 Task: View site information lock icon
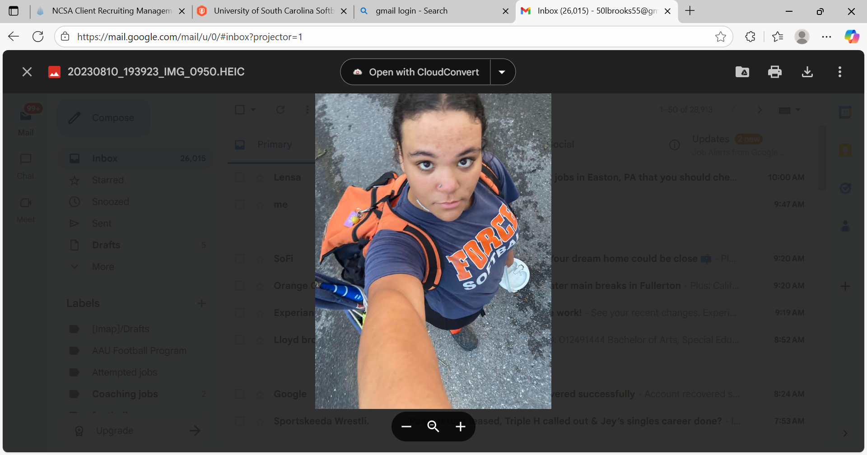click(65, 37)
